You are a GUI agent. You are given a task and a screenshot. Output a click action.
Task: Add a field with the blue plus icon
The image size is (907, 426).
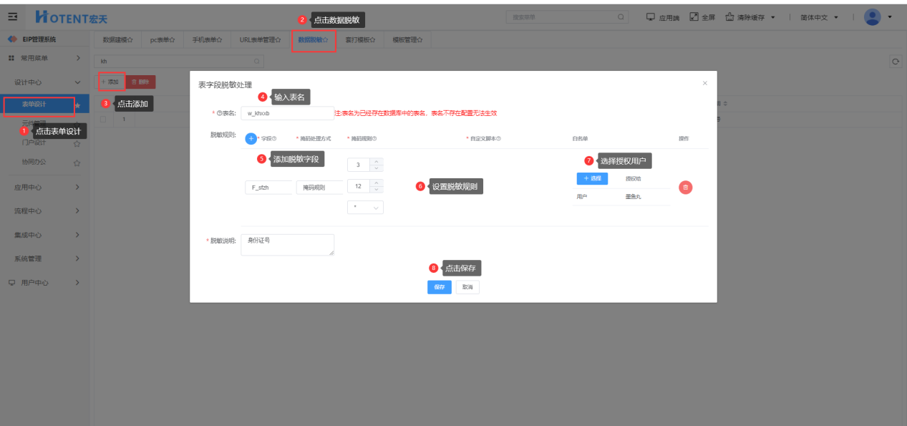click(x=251, y=138)
